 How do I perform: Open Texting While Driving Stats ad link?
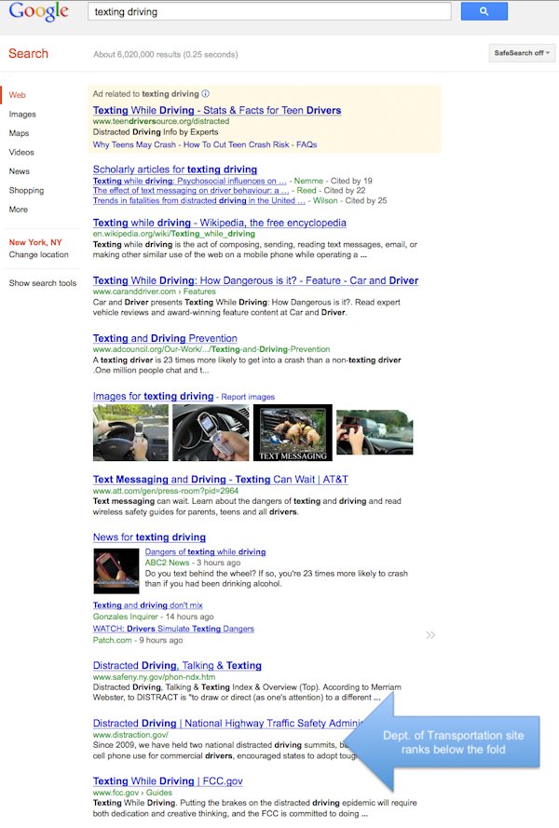pos(217,110)
